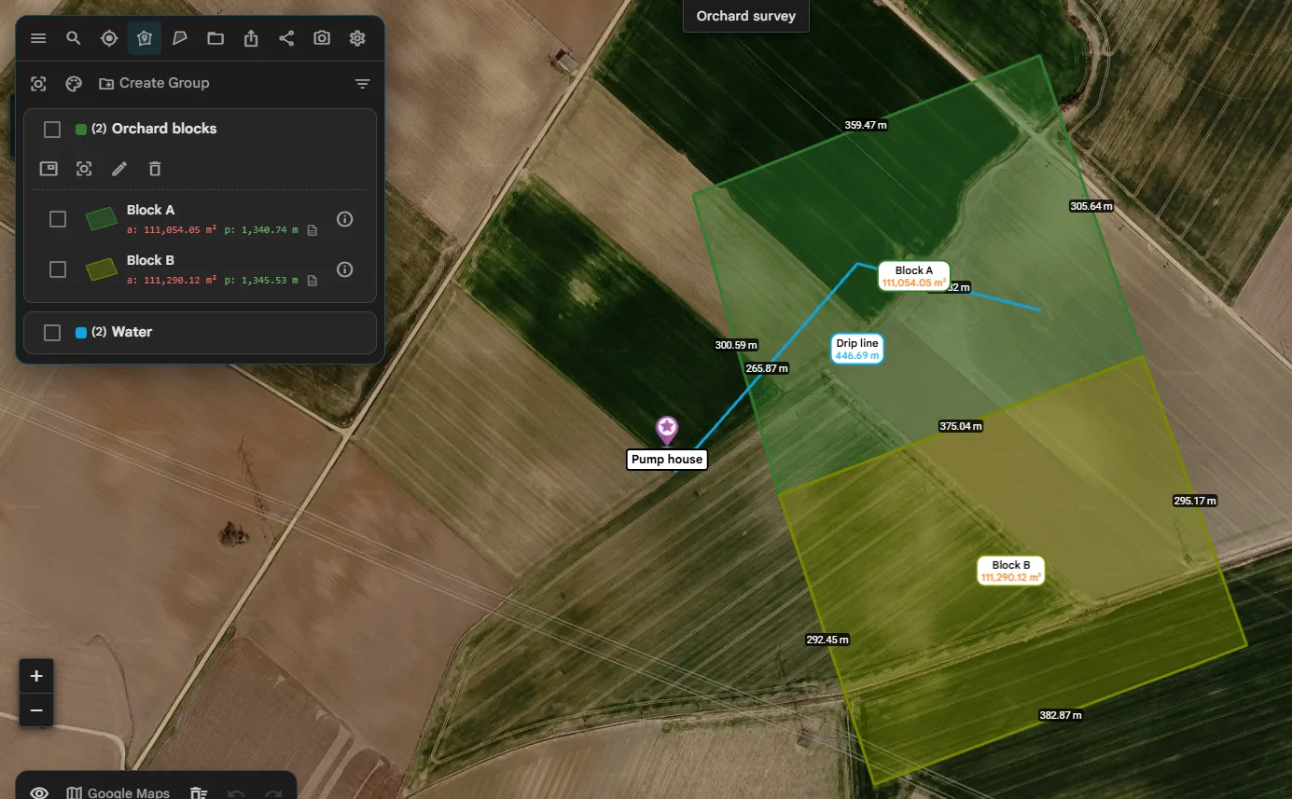
Task: Tick the Water group checkbox
Action: (52, 333)
